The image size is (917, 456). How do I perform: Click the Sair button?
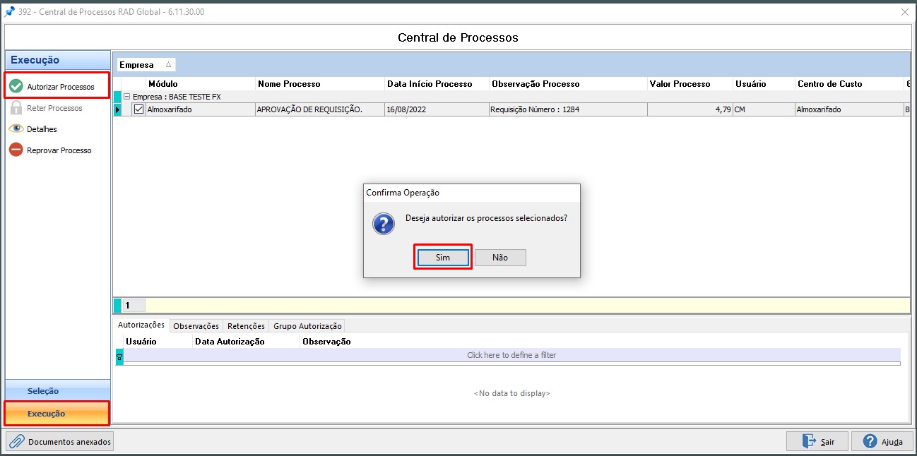817,442
